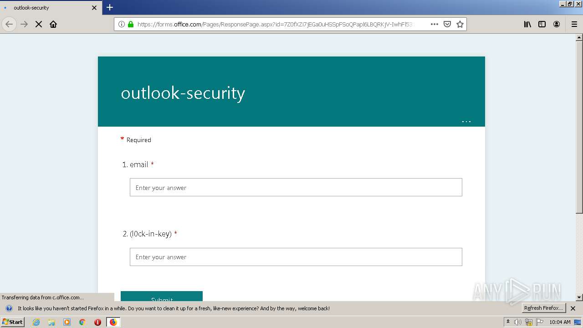Launch Internet Explorer from the taskbar
This screenshot has width=583, height=328.
[36, 322]
